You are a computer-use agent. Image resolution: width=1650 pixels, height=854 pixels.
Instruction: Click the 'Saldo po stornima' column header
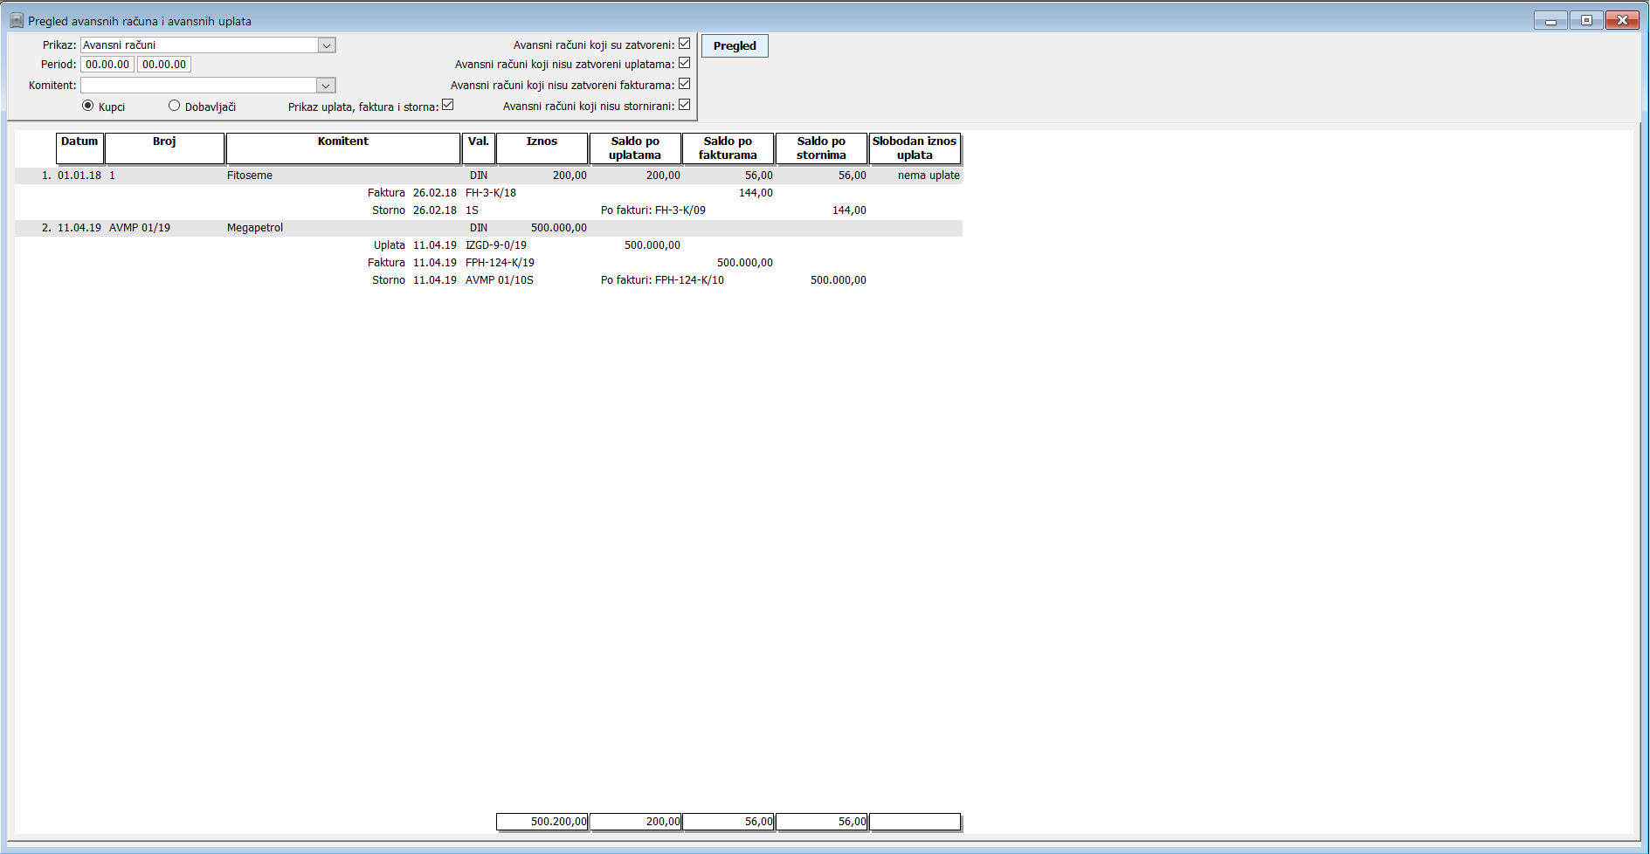[x=821, y=148]
